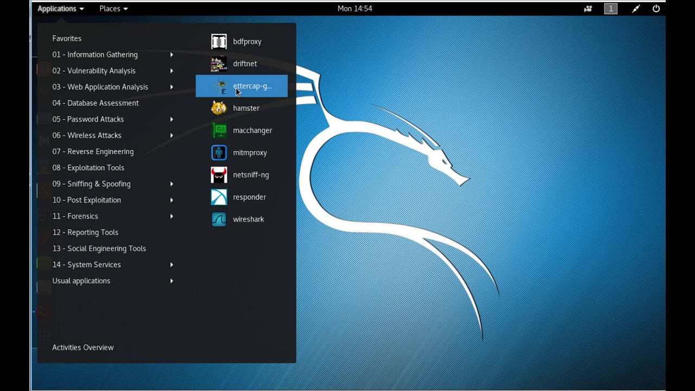The height and width of the screenshot is (391, 695).
Task: Click the 14 - System Services label
Action: point(86,264)
